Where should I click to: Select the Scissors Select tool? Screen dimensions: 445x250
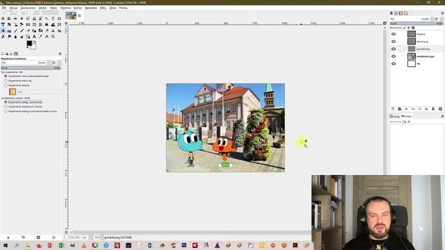(x=34, y=19)
